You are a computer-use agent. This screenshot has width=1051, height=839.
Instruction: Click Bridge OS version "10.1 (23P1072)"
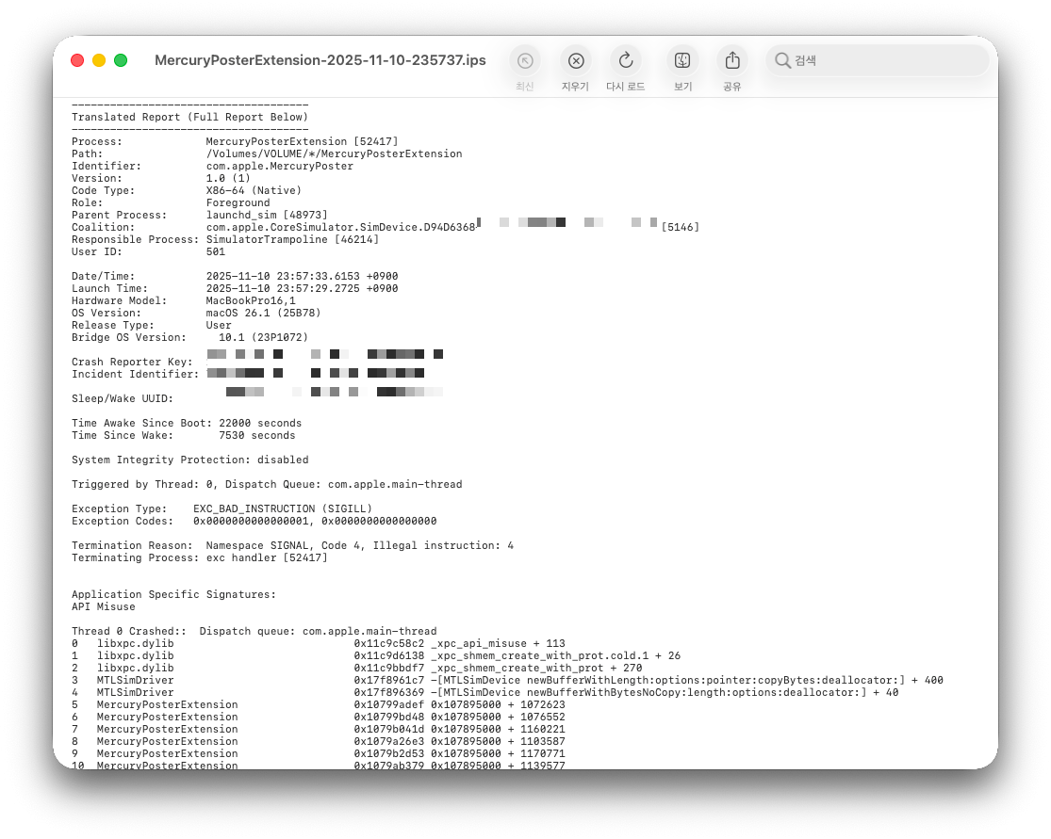pyautogui.click(x=263, y=337)
